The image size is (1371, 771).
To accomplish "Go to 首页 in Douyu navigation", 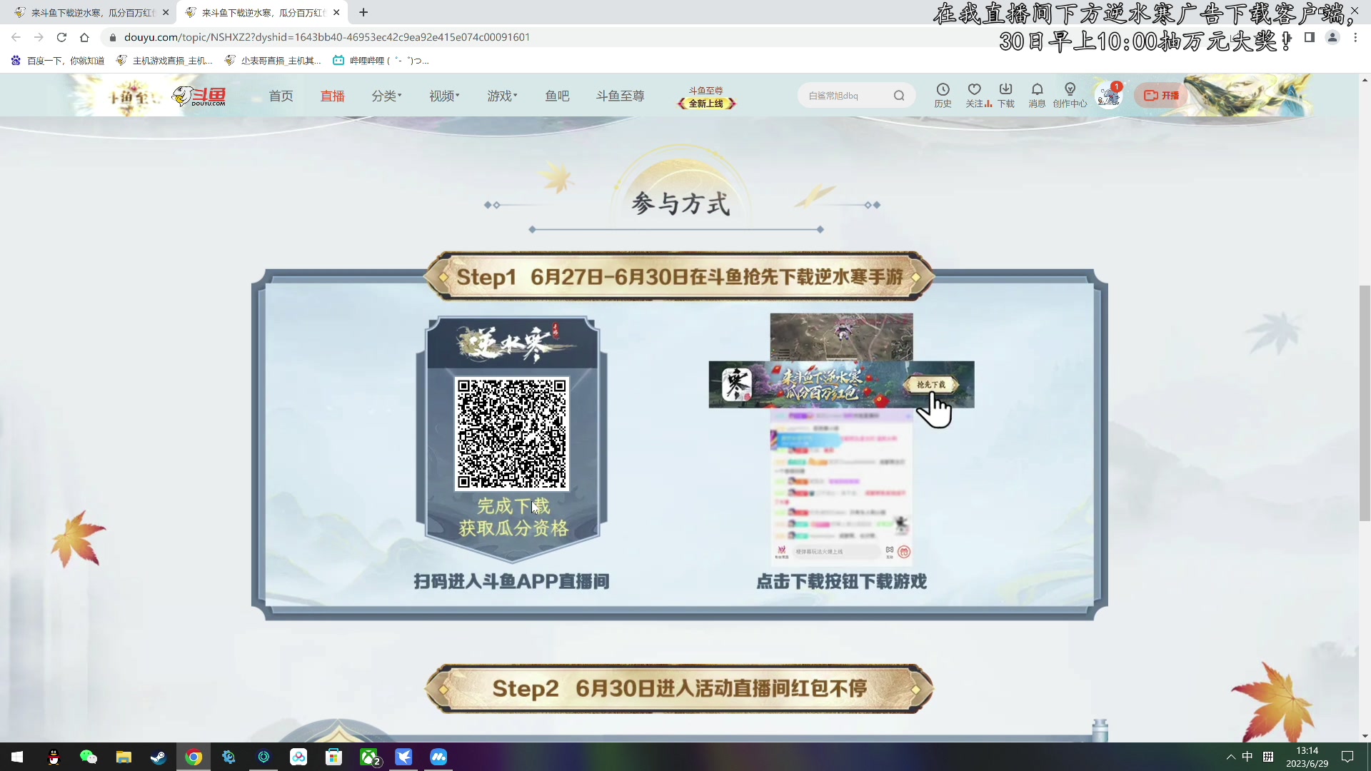I will coord(281,96).
